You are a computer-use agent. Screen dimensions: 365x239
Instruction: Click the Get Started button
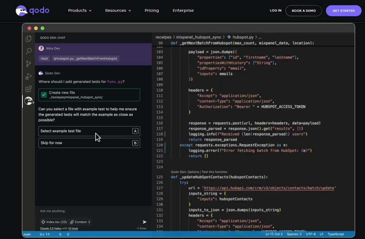click(x=343, y=11)
